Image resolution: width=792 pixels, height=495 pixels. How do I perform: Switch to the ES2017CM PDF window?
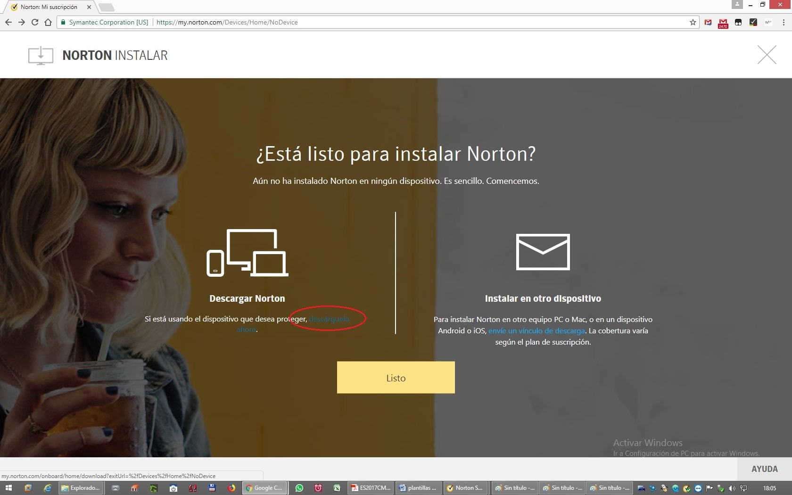371,488
